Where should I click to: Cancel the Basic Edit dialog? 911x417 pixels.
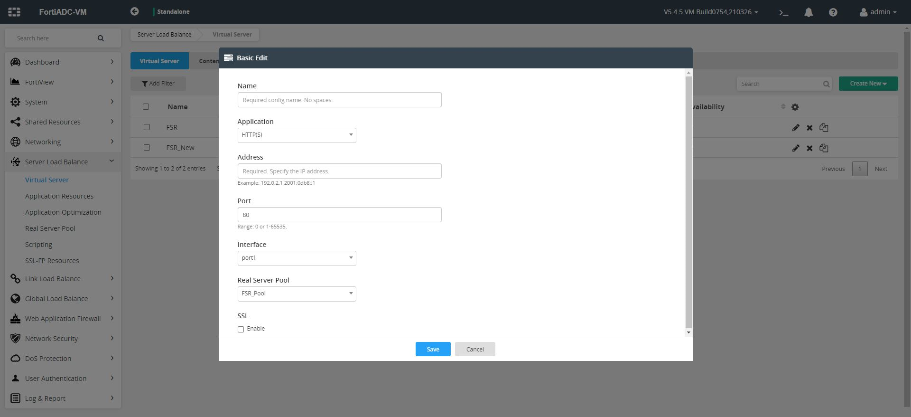tap(475, 349)
